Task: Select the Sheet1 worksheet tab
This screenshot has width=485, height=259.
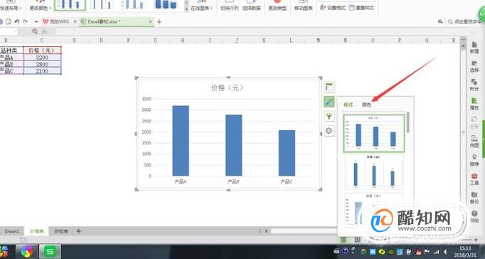Action: click(x=12, y=231)
